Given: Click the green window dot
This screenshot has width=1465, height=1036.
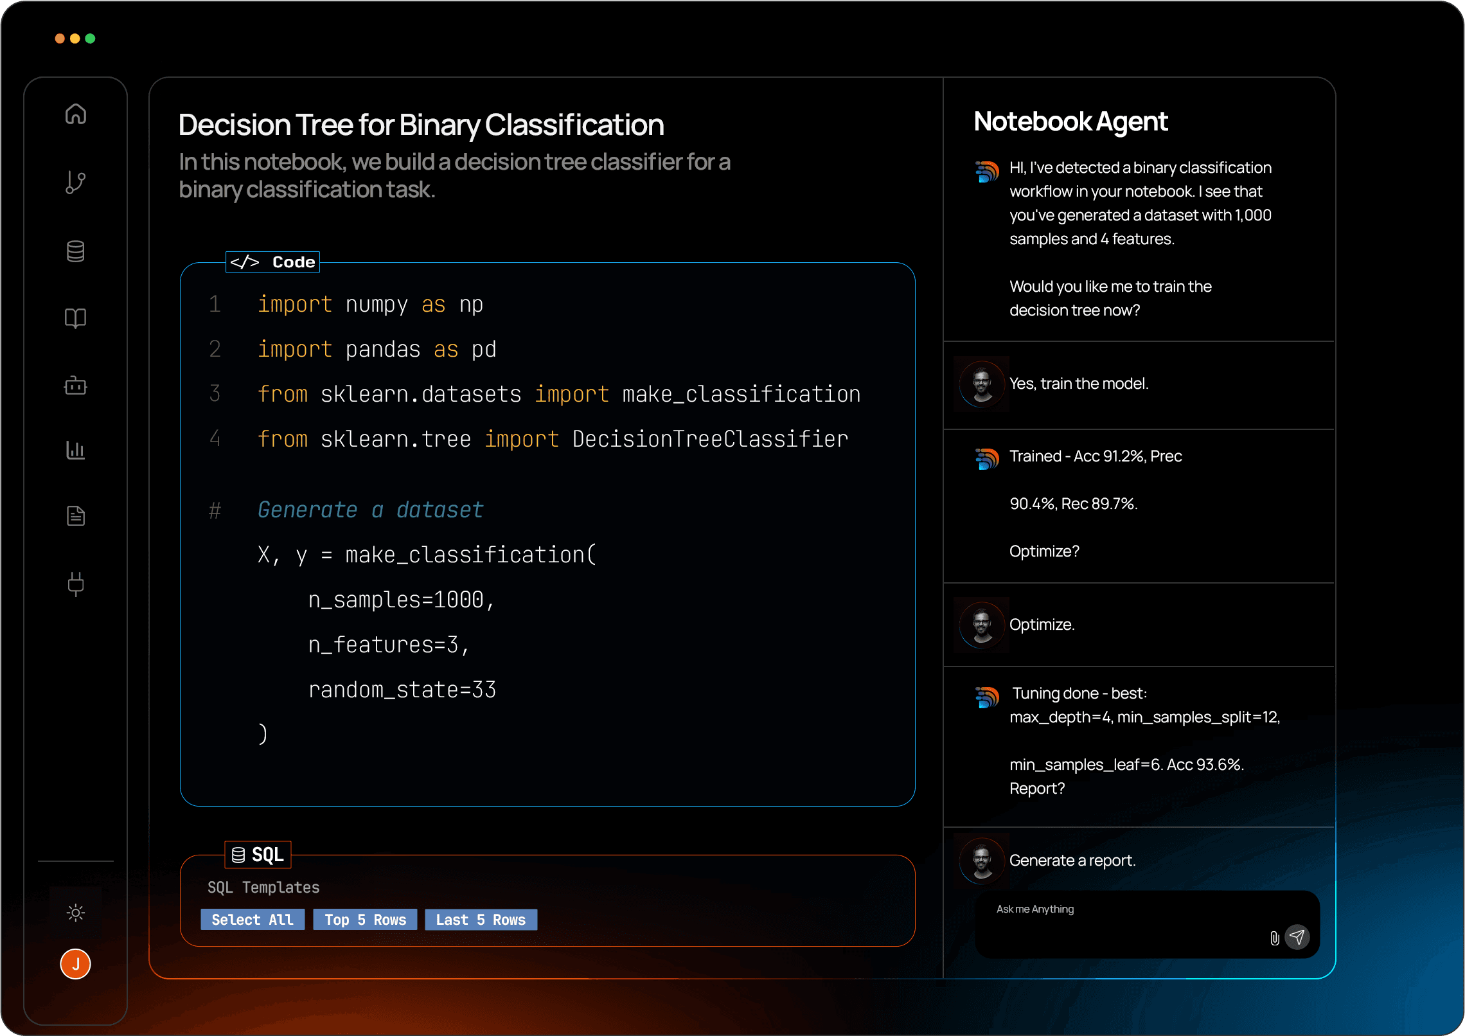Looking at the screenshot, I should click(90, 39).
